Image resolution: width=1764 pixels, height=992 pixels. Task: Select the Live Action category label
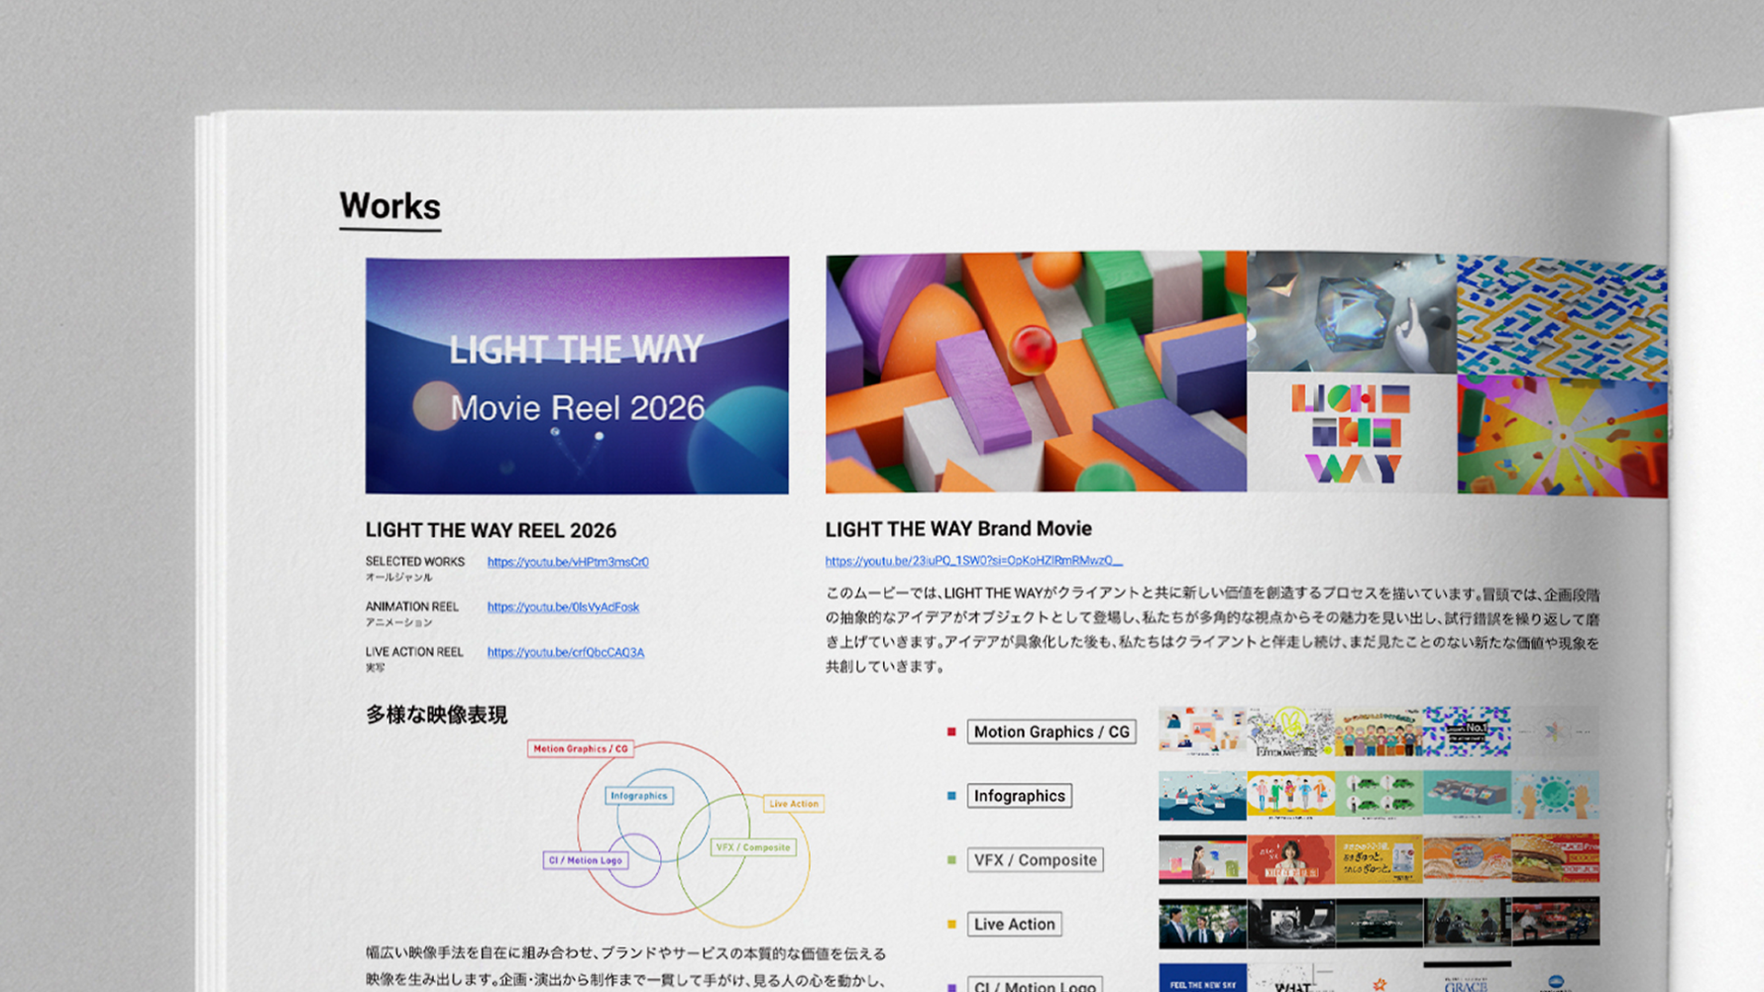(x=1014, y=925)
